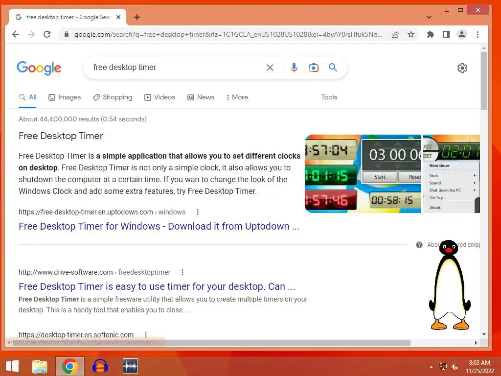Click the page scroll down arrow
The image size is (501, 376).
click(484, 334)
